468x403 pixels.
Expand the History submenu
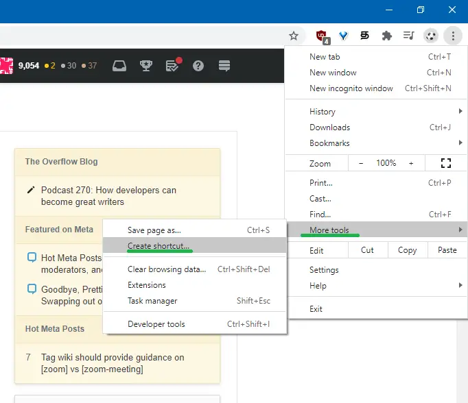click(x=376, y=112)
